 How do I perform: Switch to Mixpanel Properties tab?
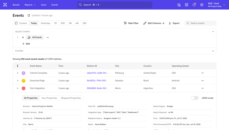(x=71, y=98)
